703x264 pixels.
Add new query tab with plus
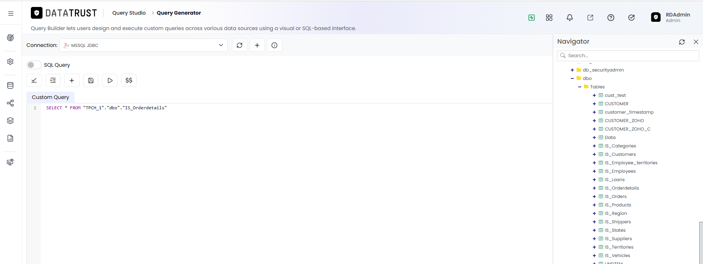(x=72, y=80)
